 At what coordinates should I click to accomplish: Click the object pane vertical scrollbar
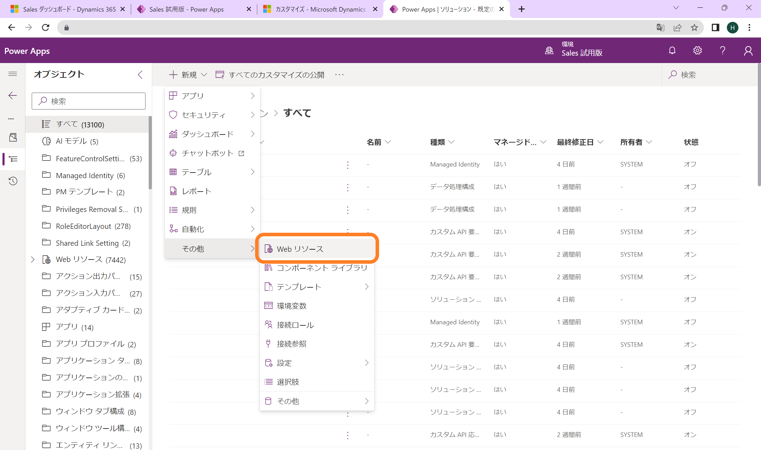click(x=150, y=154)
